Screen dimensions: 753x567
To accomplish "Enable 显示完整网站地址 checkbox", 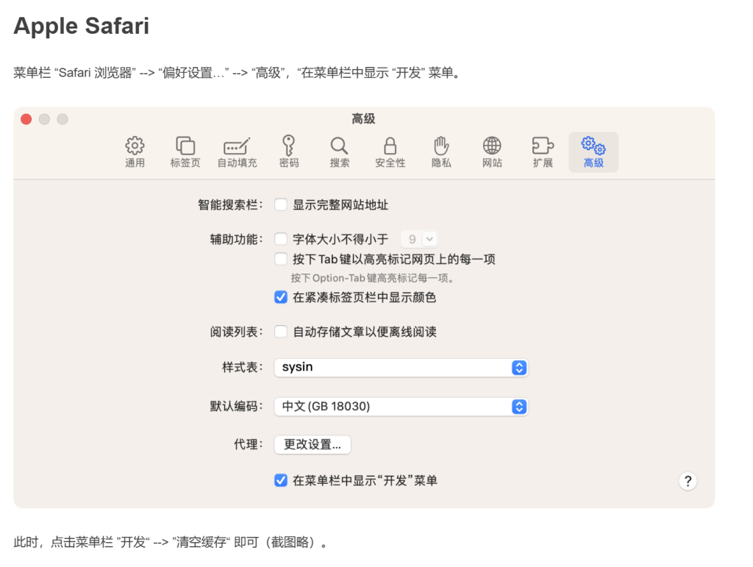I will [x=281, y=204].
